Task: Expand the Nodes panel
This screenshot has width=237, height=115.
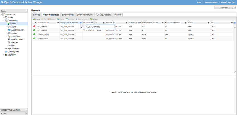Action: pyautogui.click(x=26, y=114)
